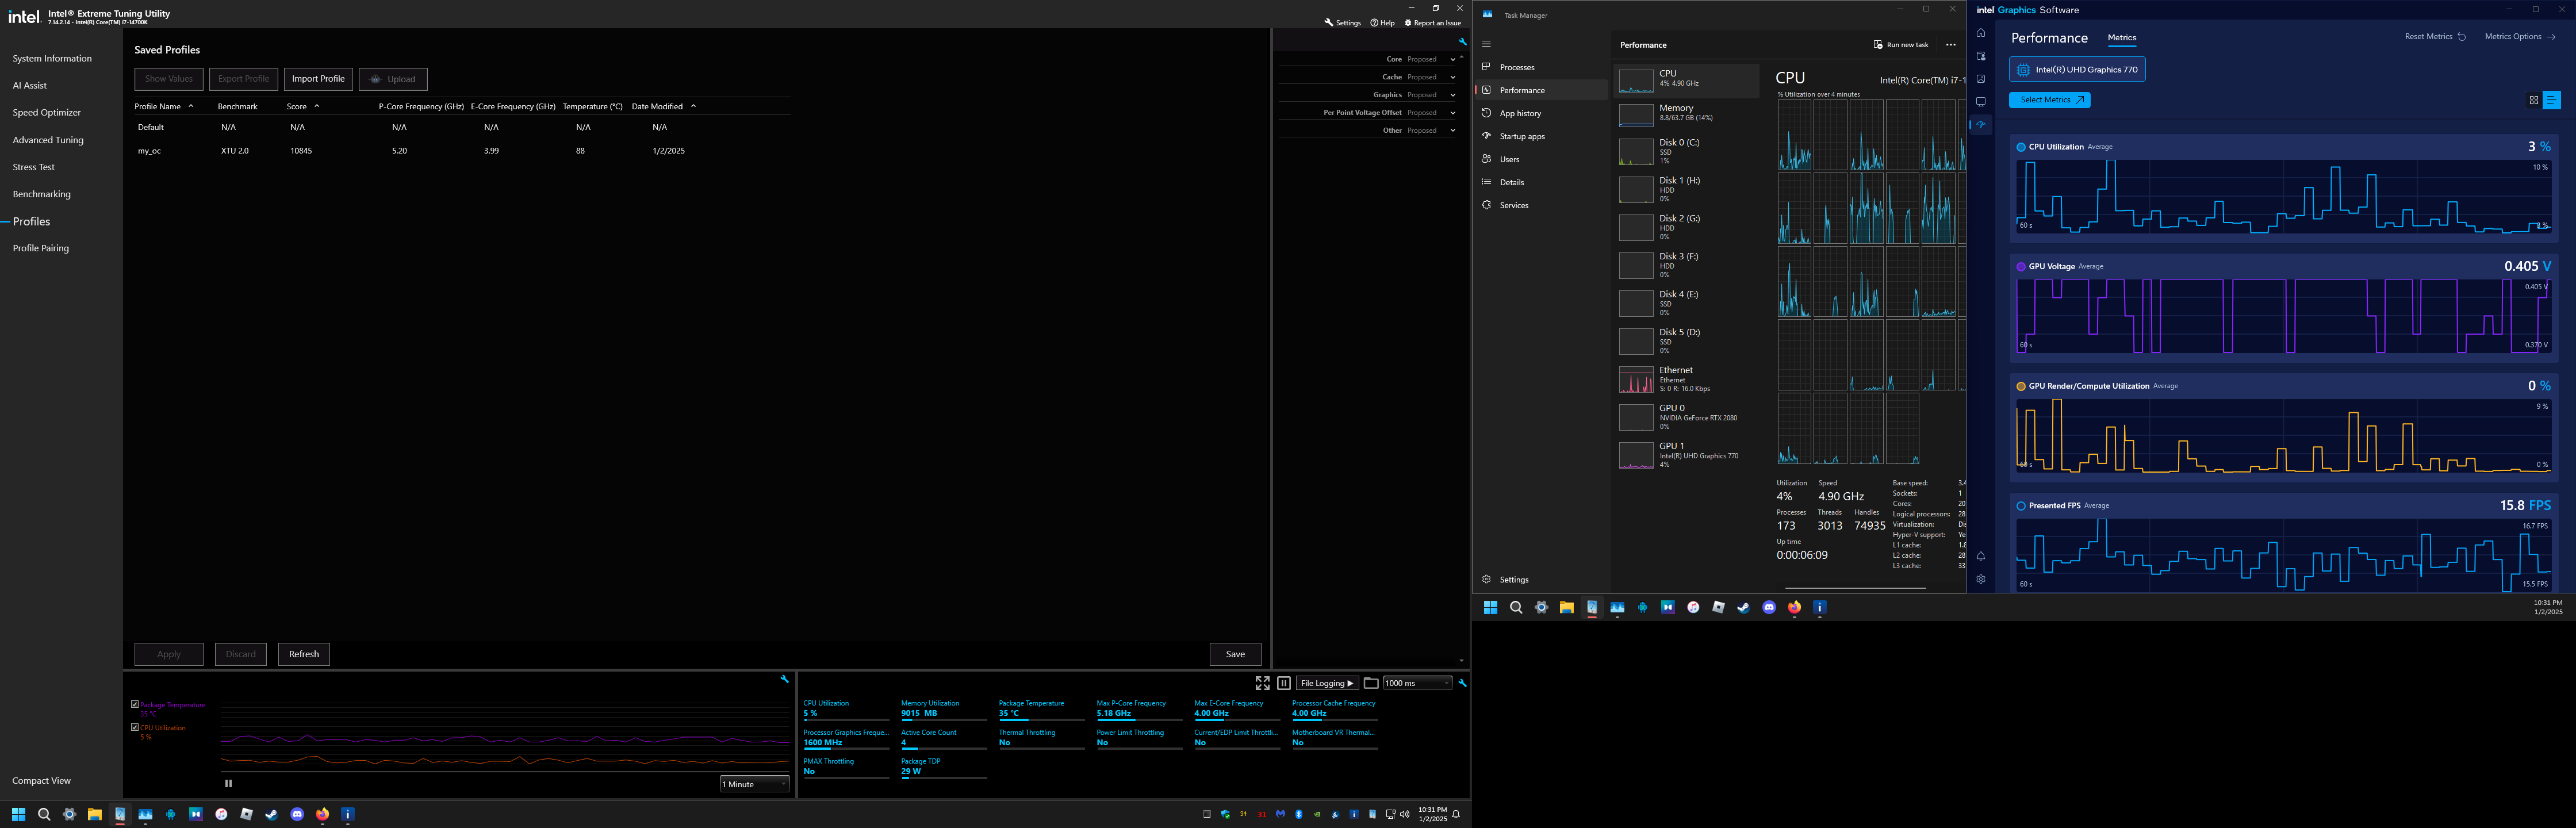Click the graph settings wrench icon
This screenshot has width=2576, height=828.
point(784,679)
